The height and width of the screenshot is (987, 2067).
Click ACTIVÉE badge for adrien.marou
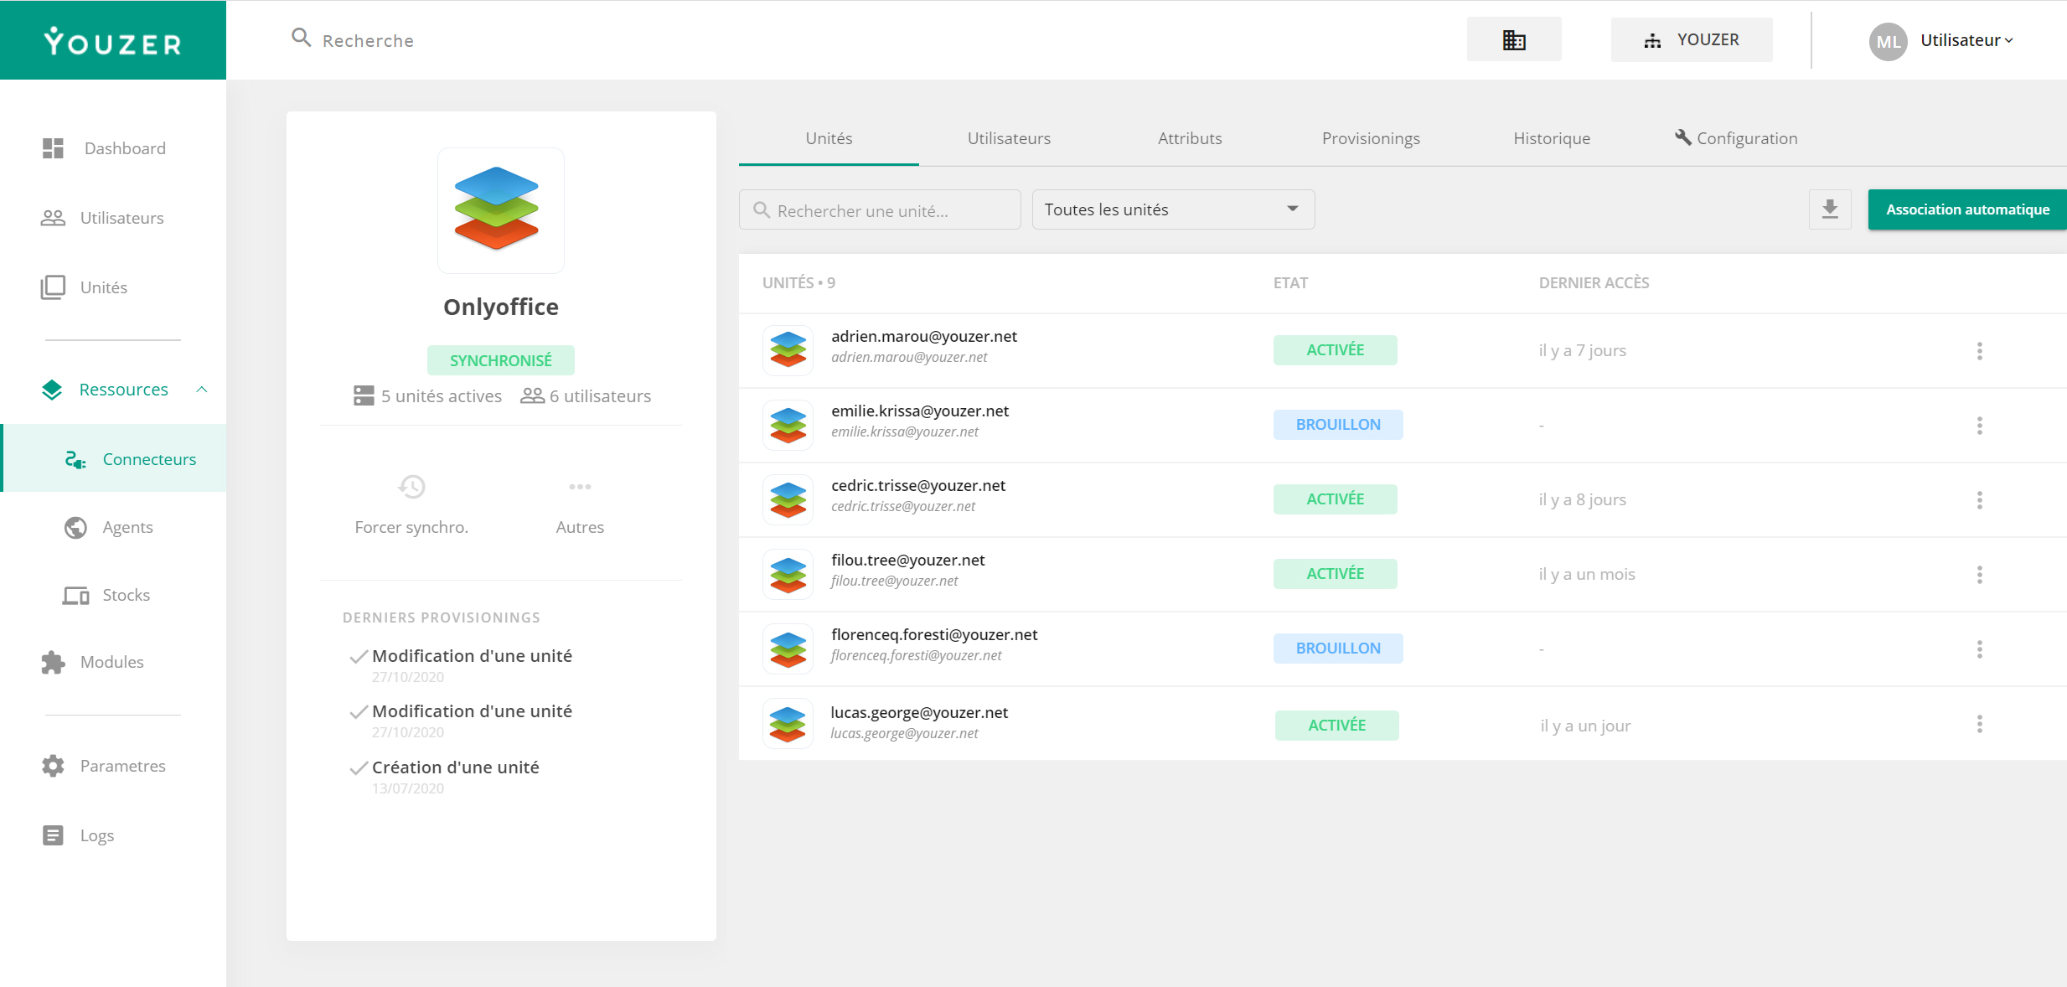tap(1336, 350)
